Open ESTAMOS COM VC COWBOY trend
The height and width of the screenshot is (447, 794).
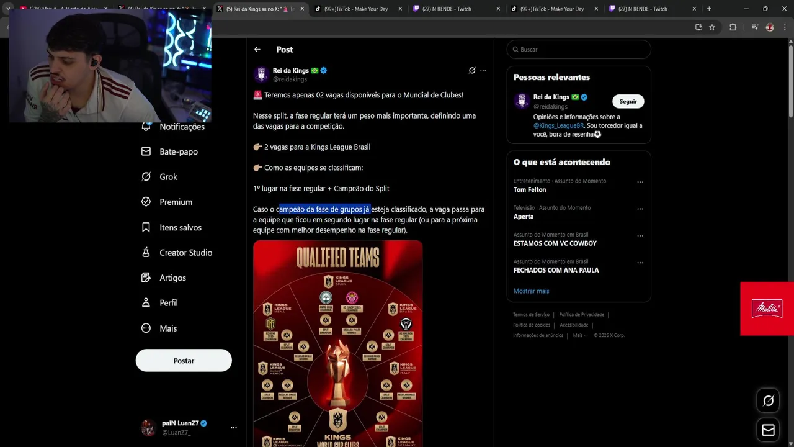555,243
